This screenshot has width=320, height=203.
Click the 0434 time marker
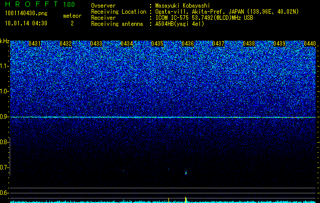[127, 44]
